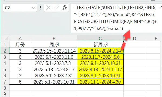Click cell A2 containing 3
Viewport: 162px width, 97px height.
(20, 51)
